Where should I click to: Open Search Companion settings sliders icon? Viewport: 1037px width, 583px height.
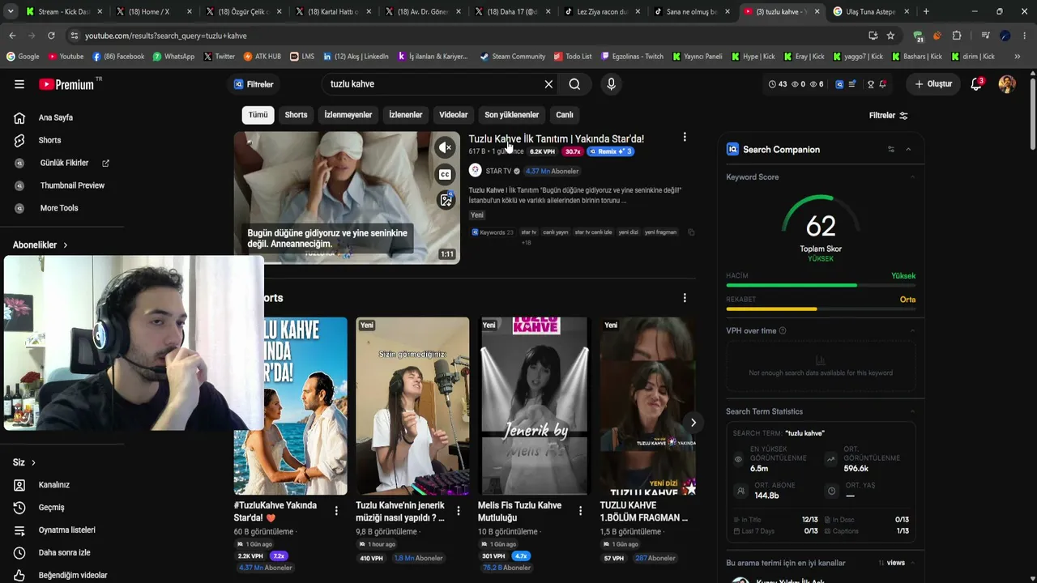[x=891, y=149]
